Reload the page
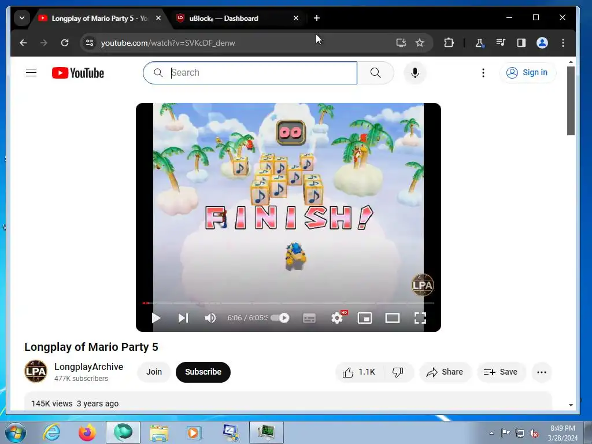Viewport: 592px width, 444px height. pyautogui.click(x=65, y=43)
